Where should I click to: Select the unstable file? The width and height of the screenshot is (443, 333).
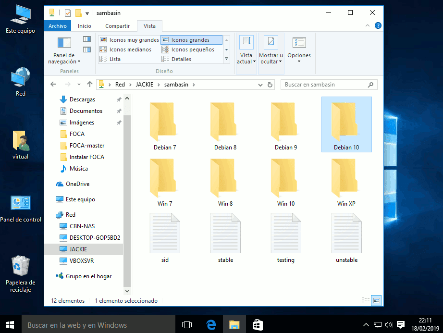click(346, 238)
